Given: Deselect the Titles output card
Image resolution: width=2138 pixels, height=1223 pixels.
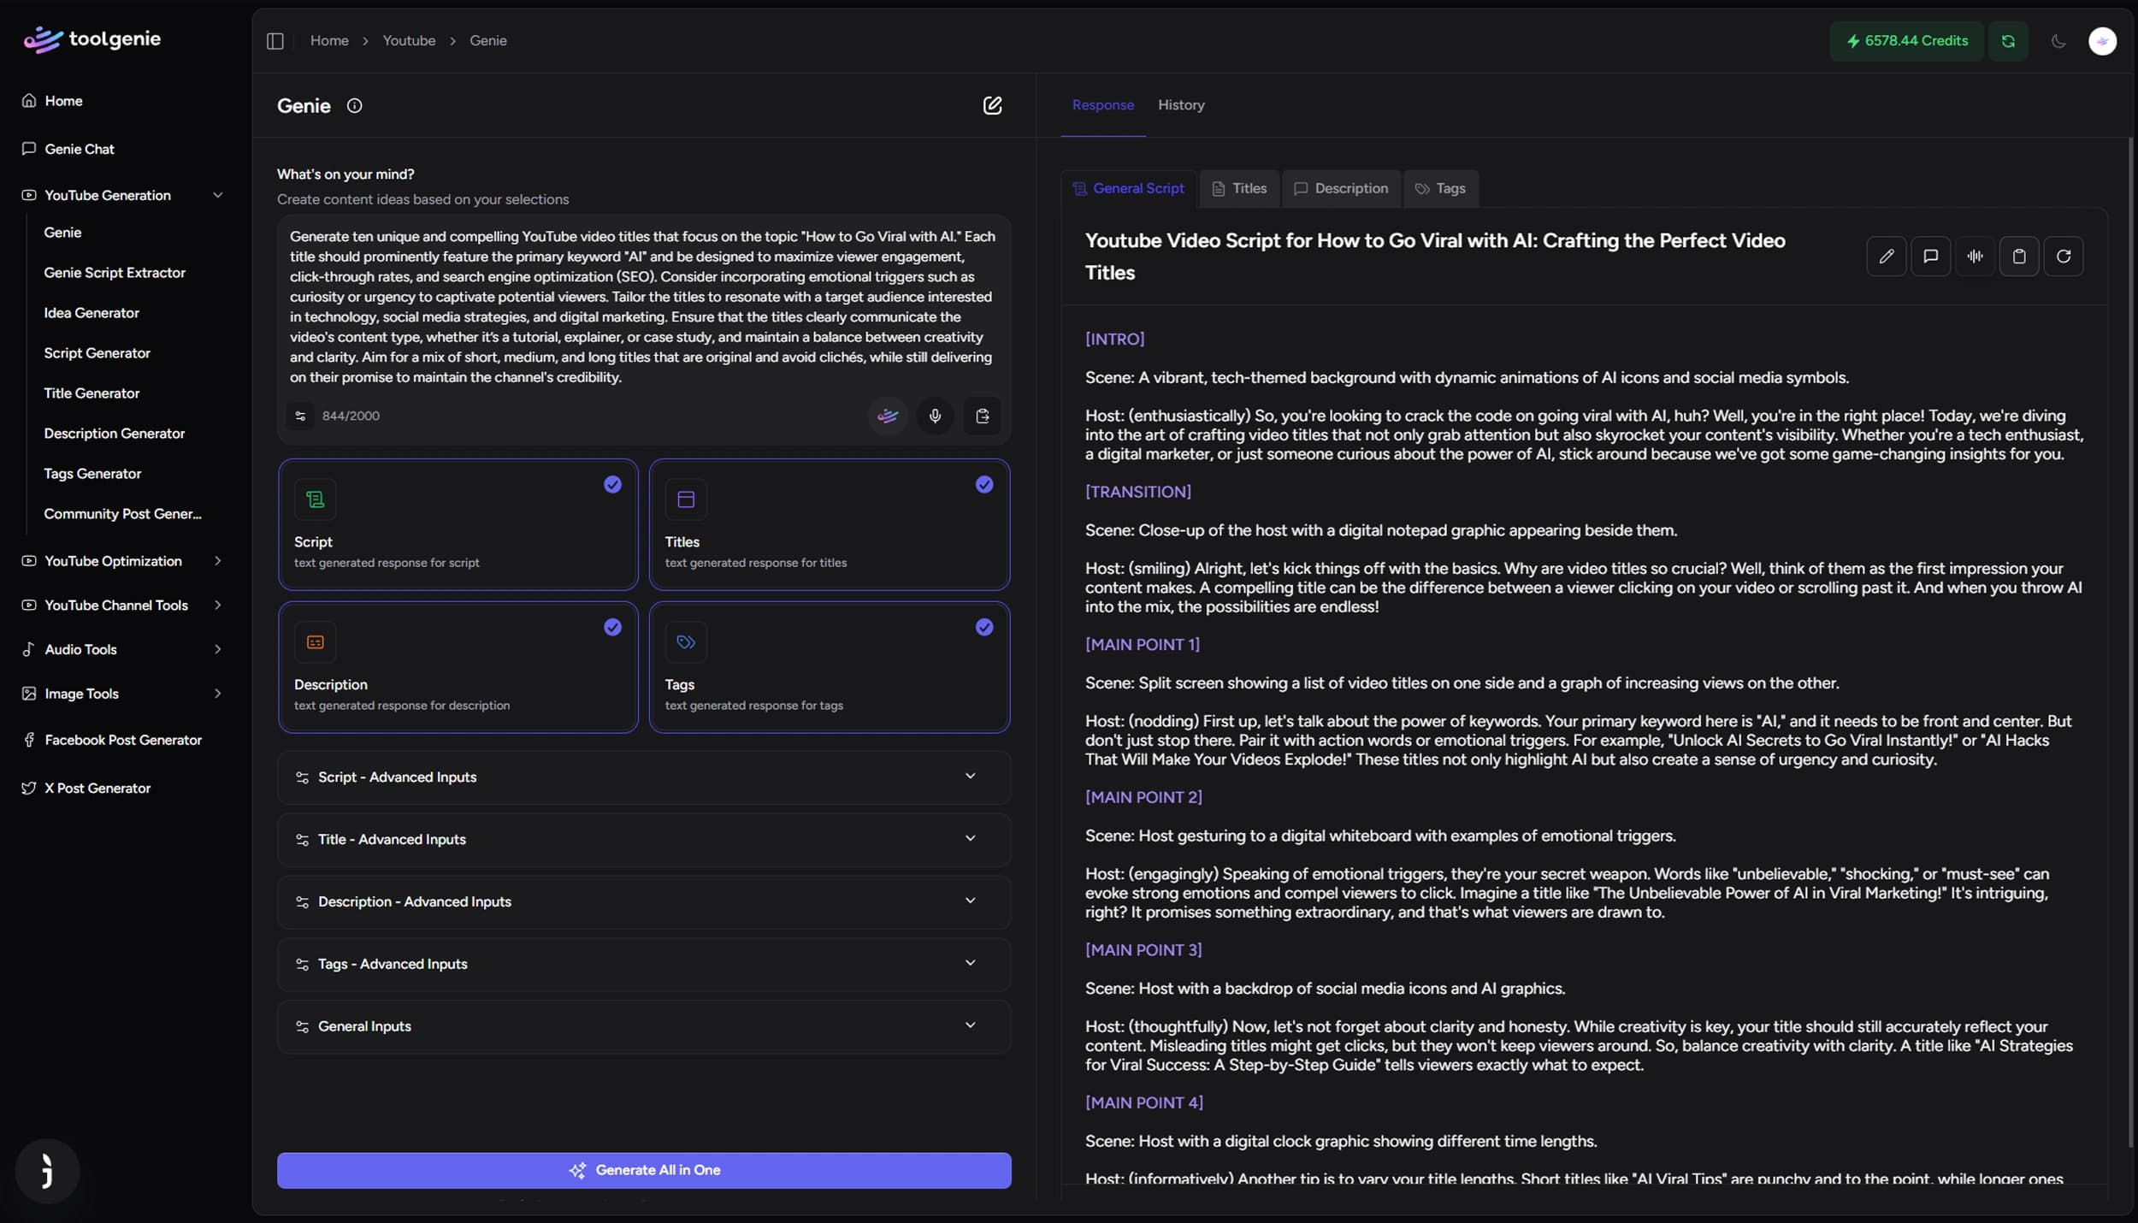Looking at the screenshot, I should pyautogui.click(x=829, y=524).
